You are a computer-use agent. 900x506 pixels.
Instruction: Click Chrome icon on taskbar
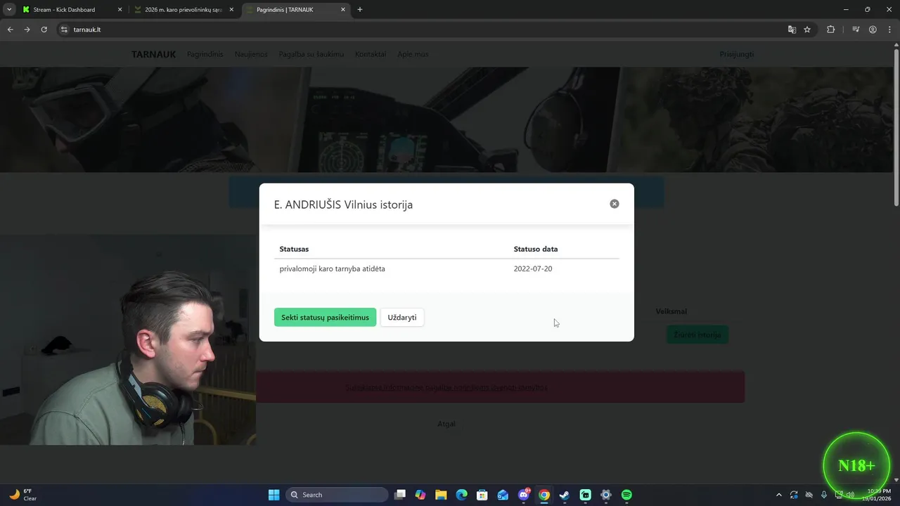pos(544,495)
